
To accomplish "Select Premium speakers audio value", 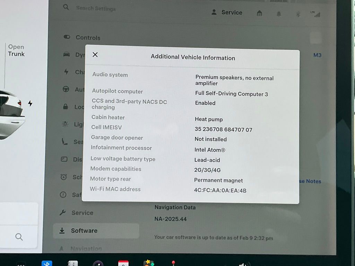I will pos(234,80).
